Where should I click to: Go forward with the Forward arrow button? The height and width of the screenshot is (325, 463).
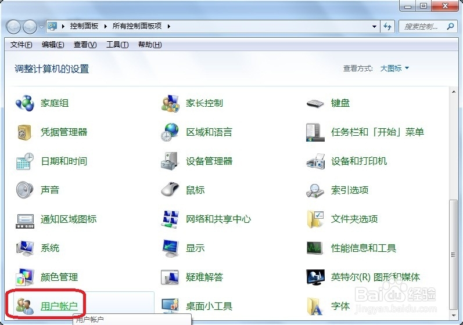30,27
